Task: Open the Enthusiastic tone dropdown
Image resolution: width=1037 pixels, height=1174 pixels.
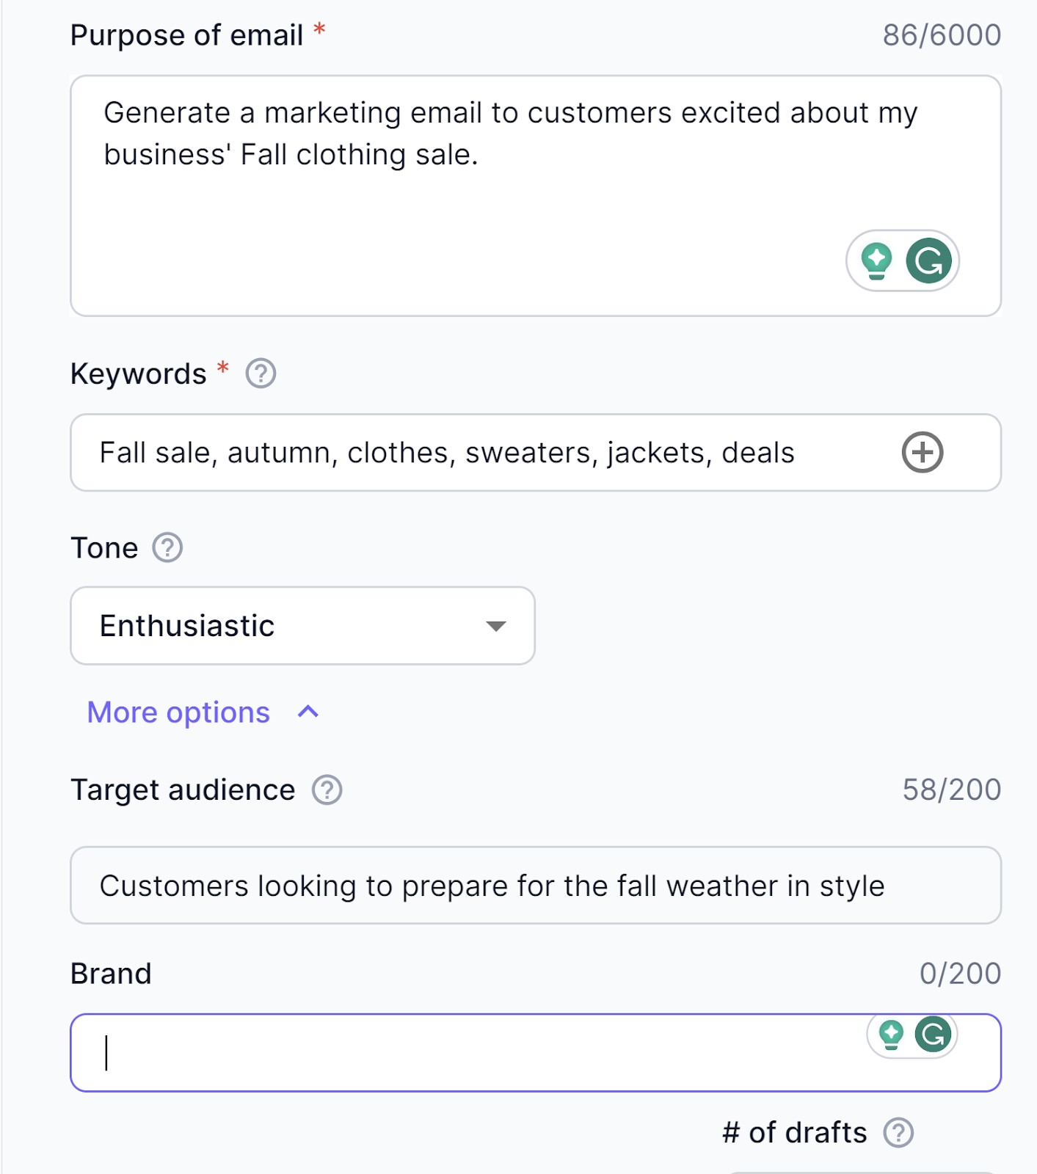Action: (302, 626)
